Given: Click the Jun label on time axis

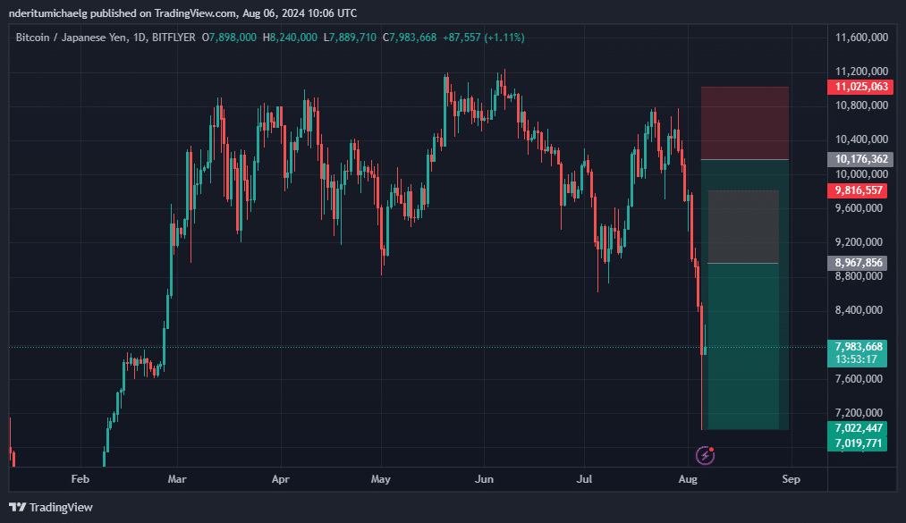Looking at the screenshot, I should pyautogui.click(x=484, y=479).
